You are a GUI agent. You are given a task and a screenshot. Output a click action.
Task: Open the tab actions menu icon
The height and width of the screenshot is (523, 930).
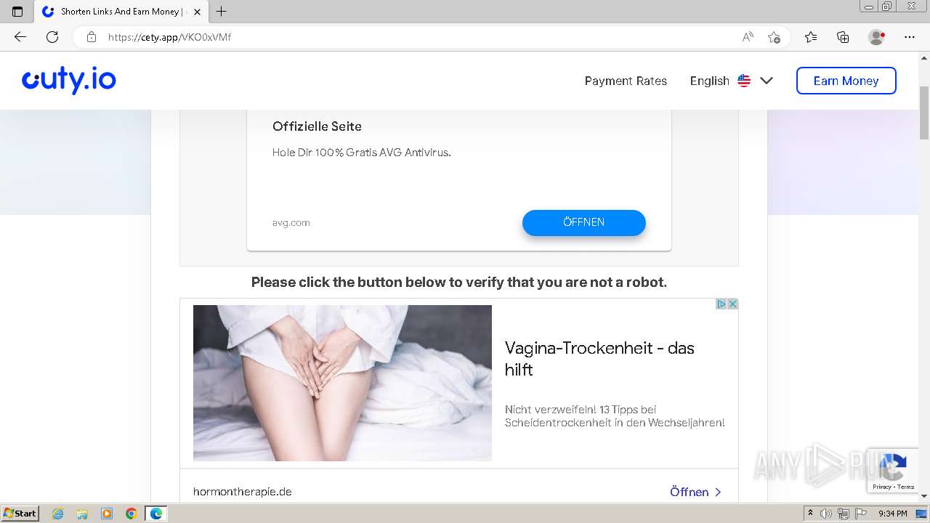point(17,12)
